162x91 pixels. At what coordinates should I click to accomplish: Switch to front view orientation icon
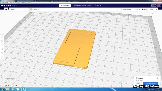click(x=9, y=85)
